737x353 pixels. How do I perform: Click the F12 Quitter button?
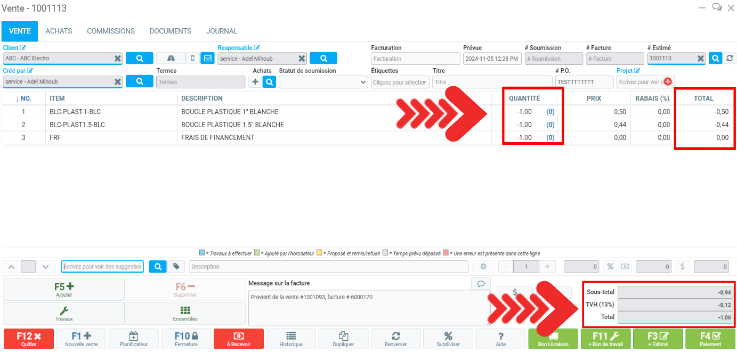coord(28,339)
